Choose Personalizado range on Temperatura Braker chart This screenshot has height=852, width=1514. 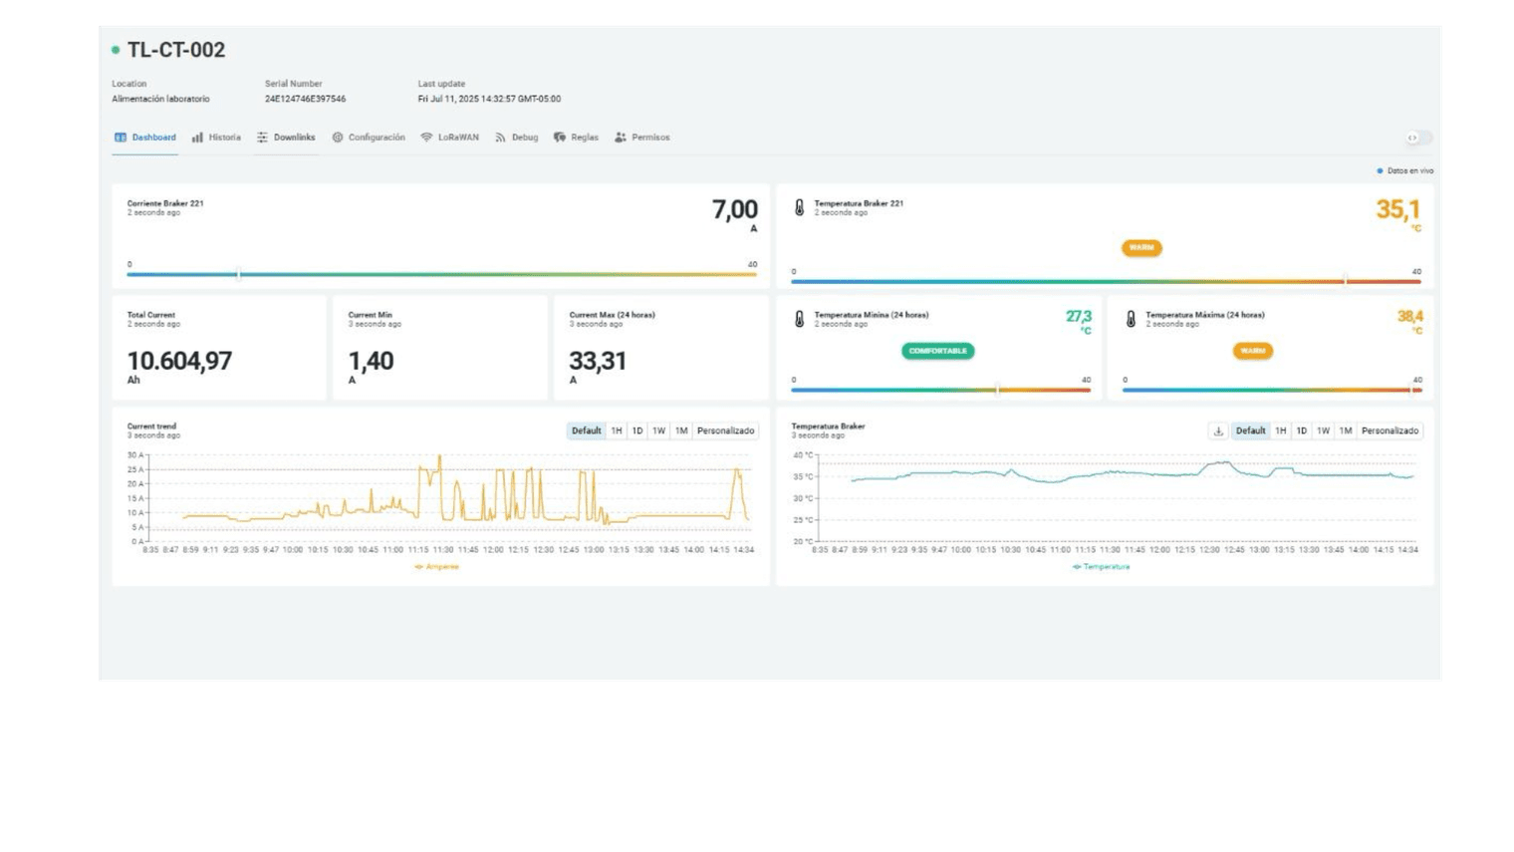coord(1389,430)
